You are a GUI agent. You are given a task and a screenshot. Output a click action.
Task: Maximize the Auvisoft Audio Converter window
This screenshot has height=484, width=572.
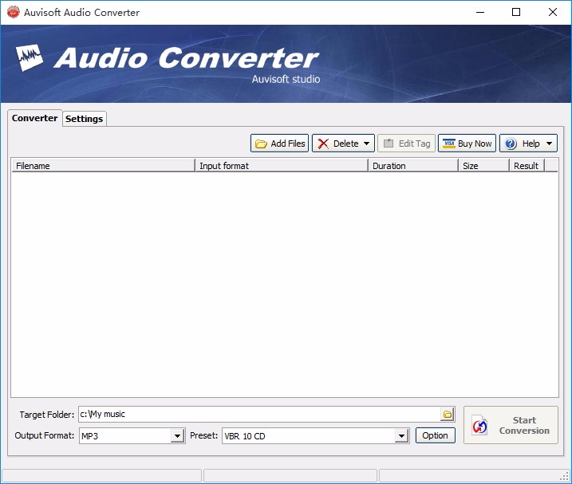pos(516,12)
